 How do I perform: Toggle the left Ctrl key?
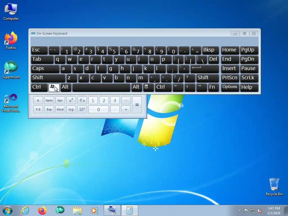[x=39, y=88]
